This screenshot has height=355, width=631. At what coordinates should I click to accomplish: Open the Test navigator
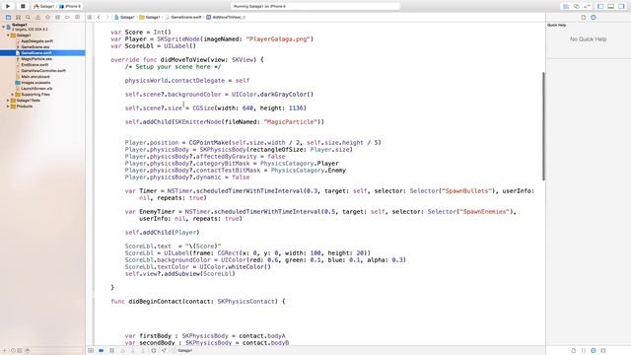(x=47, y=18)
